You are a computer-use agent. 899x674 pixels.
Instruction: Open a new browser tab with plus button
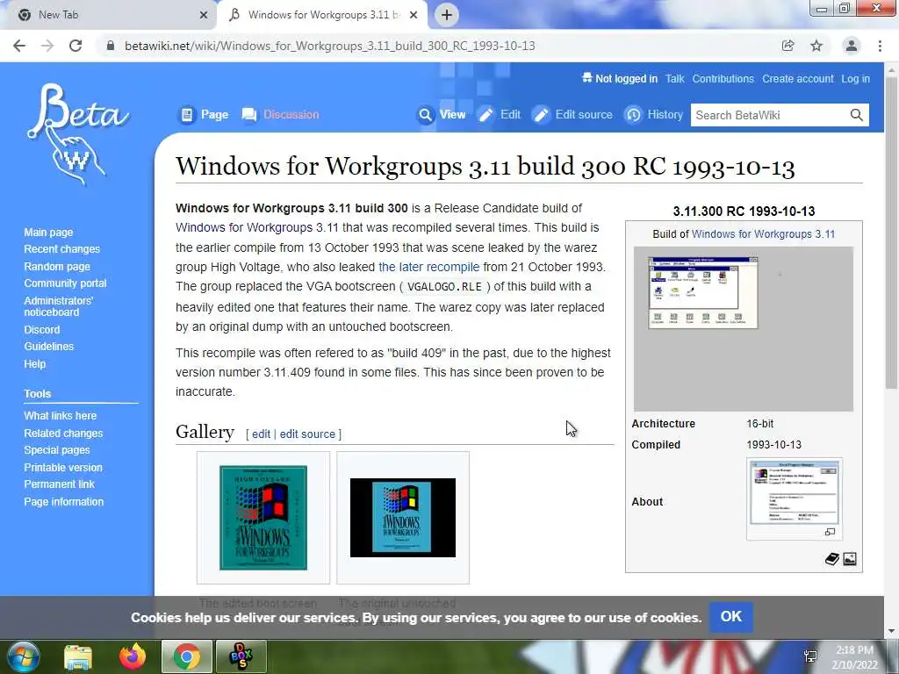click(x=447, y=15)
